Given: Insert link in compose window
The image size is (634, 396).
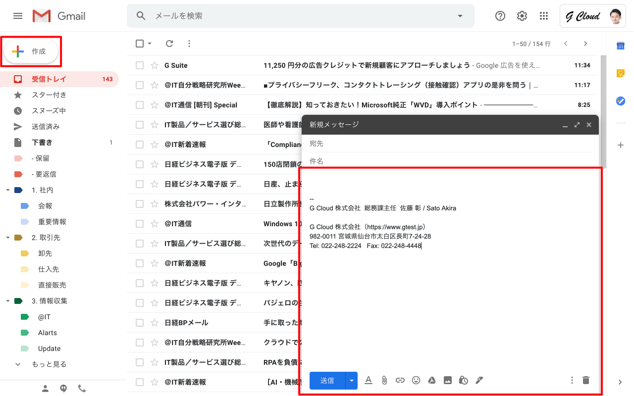Looking at the screenshot, I should (400, 380).
